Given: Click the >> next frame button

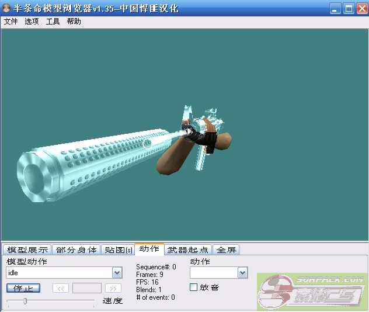Looking at the screenshot, I should [113, 288].
